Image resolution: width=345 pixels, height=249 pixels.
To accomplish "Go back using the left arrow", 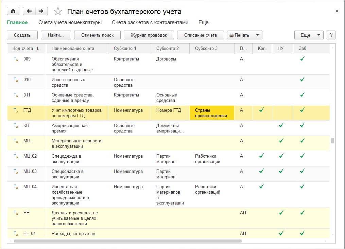I will coord(29,11).
